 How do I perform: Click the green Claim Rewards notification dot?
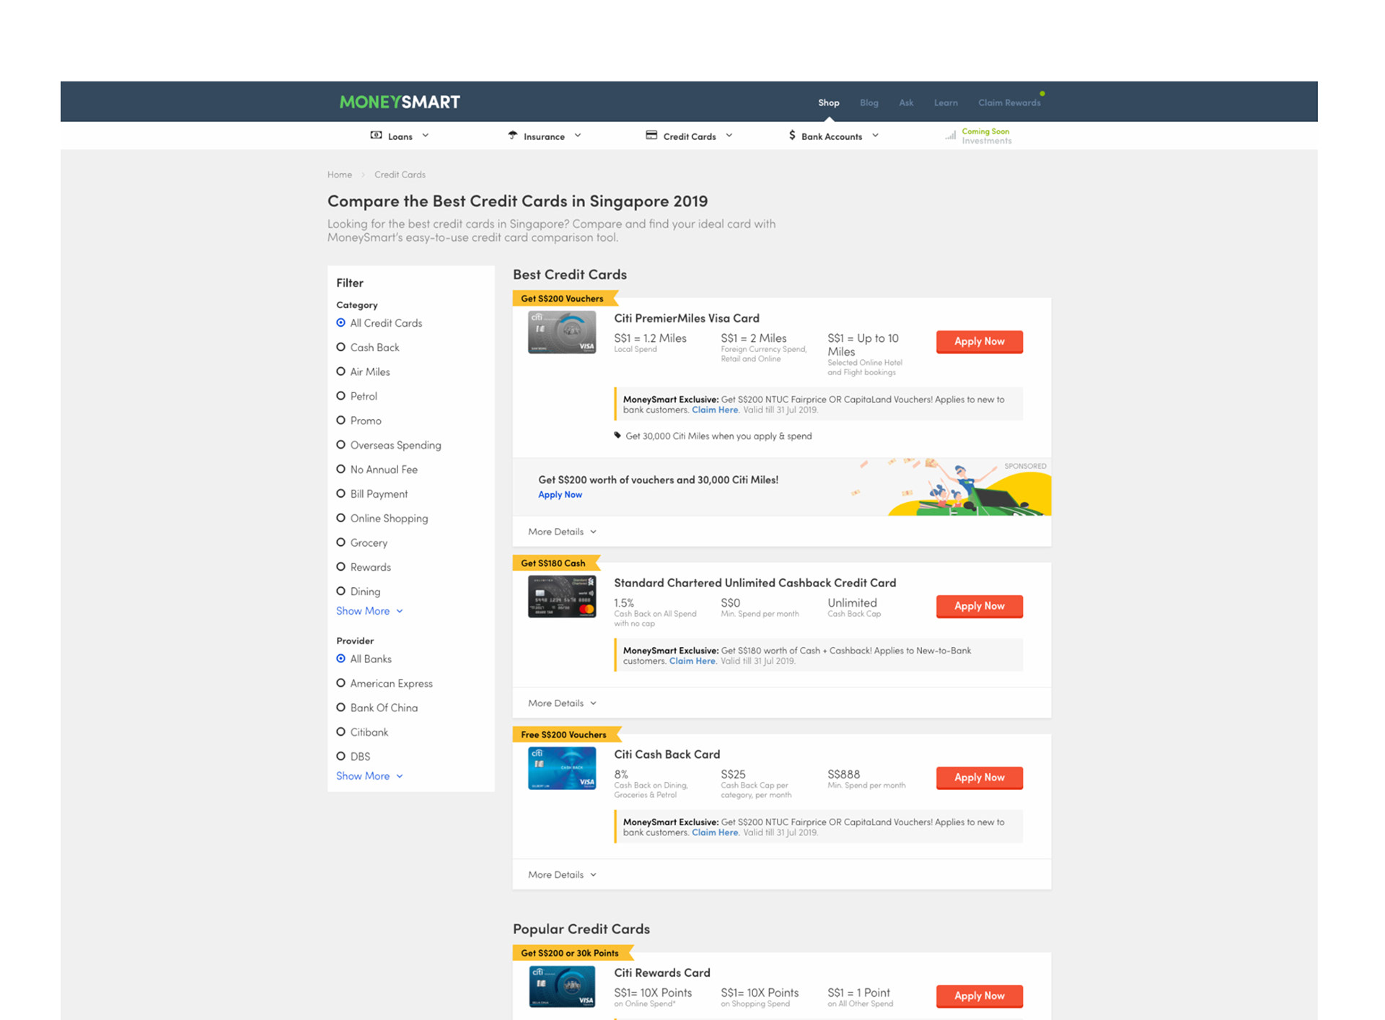tap(1042, 93)
